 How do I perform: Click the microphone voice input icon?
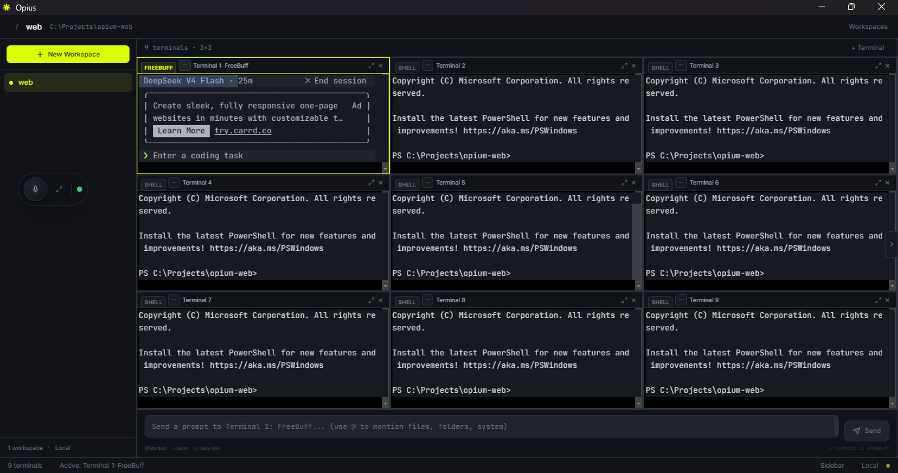[35, 189]
